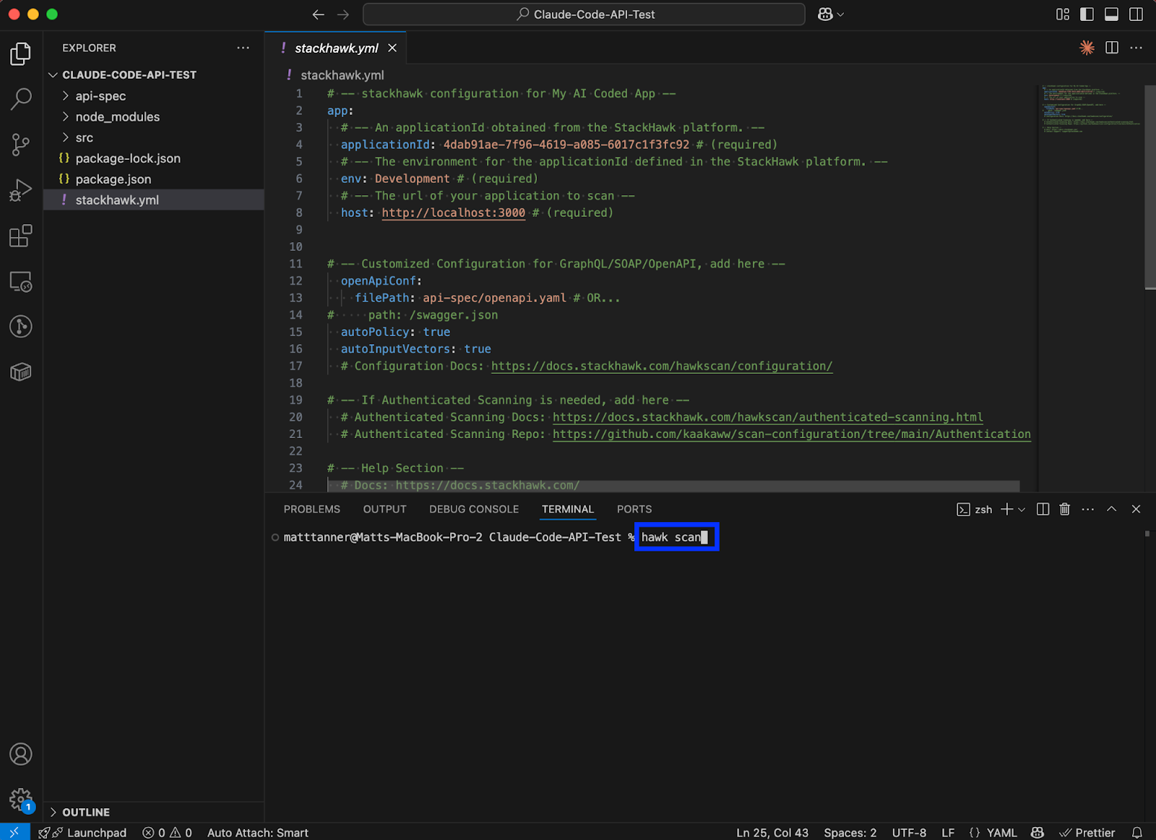Switch to the Problems panel tab

[311, 509]
